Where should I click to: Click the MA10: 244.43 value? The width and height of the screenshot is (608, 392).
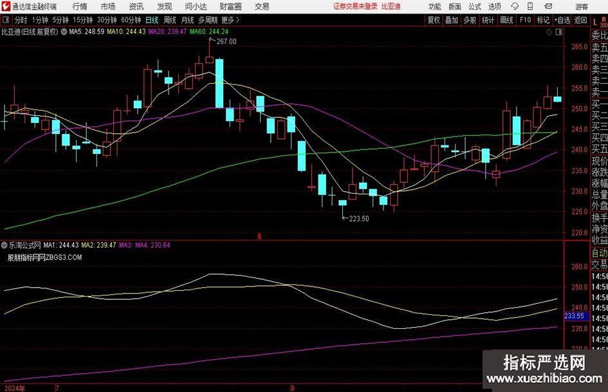(126, 32)
